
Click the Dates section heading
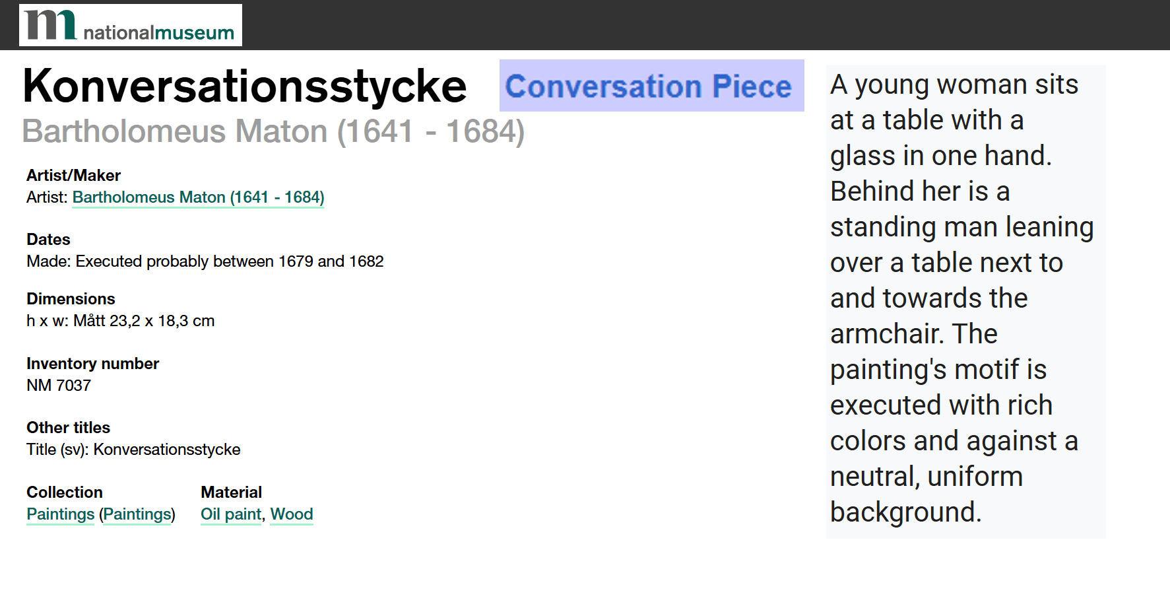(x=48, y=240)
